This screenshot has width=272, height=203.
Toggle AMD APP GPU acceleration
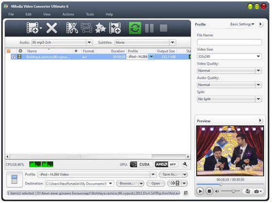tap(166, 164)
